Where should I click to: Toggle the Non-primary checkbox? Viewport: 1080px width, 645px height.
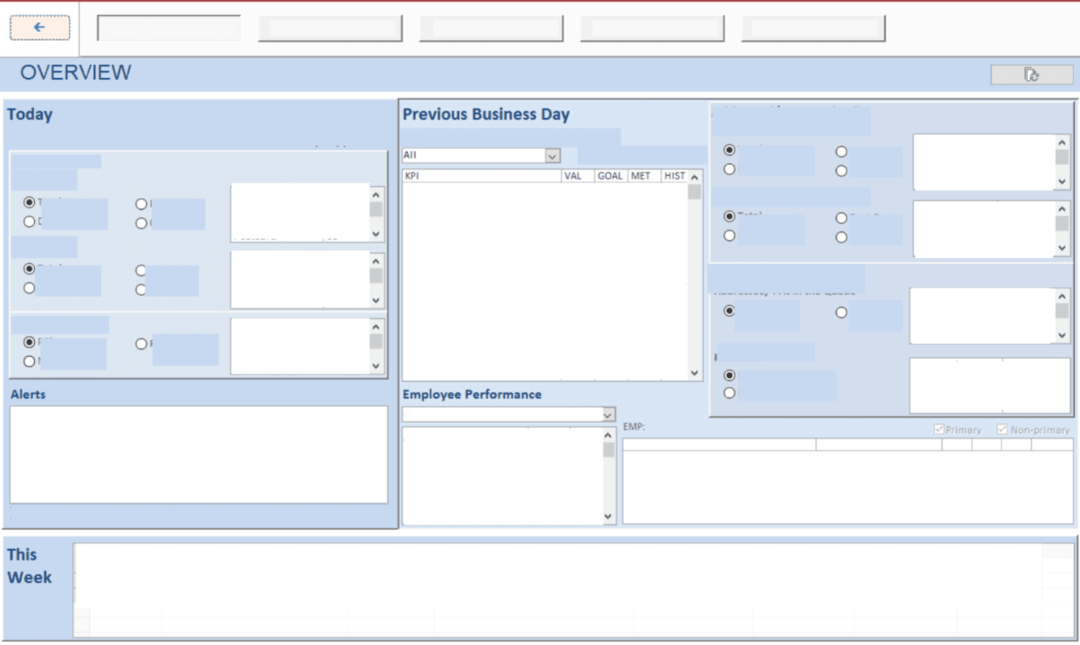[x=1002, y=429]
